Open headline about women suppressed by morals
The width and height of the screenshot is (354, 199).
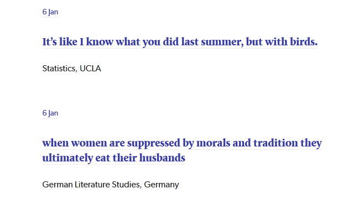point(182,150)
